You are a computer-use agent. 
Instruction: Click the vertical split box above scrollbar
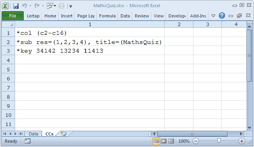(x=250, y=23)
